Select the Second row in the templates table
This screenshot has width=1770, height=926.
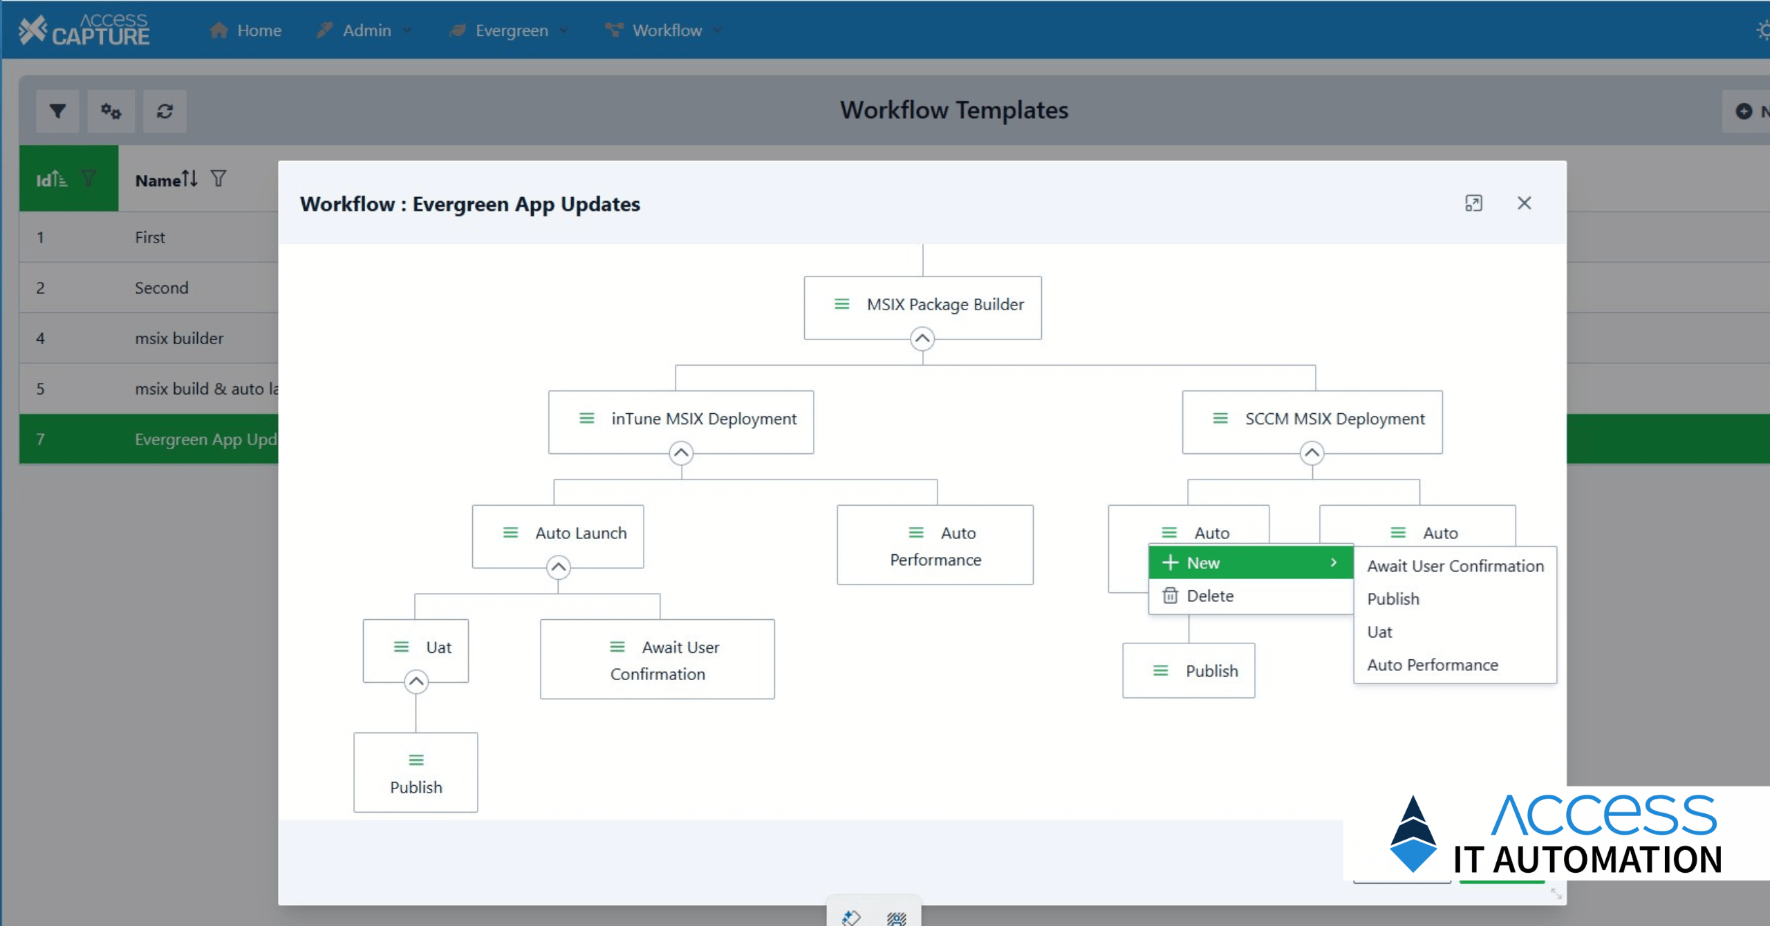click(x=161, y=287)
